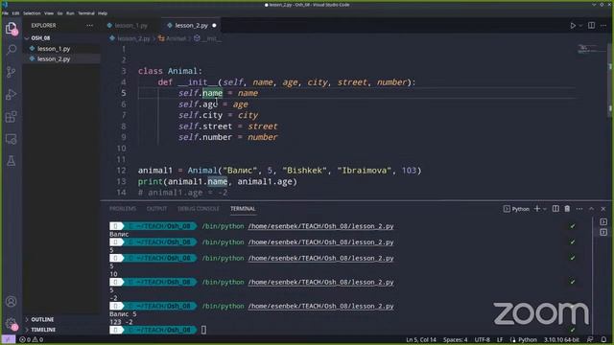614x345 pixels.
Task: Open the Manage gear menu
Action: click(11, 324)
